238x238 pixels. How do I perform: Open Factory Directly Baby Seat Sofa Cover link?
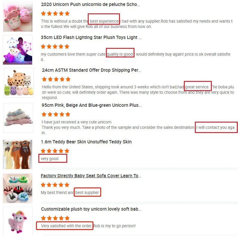click(91, 176)
